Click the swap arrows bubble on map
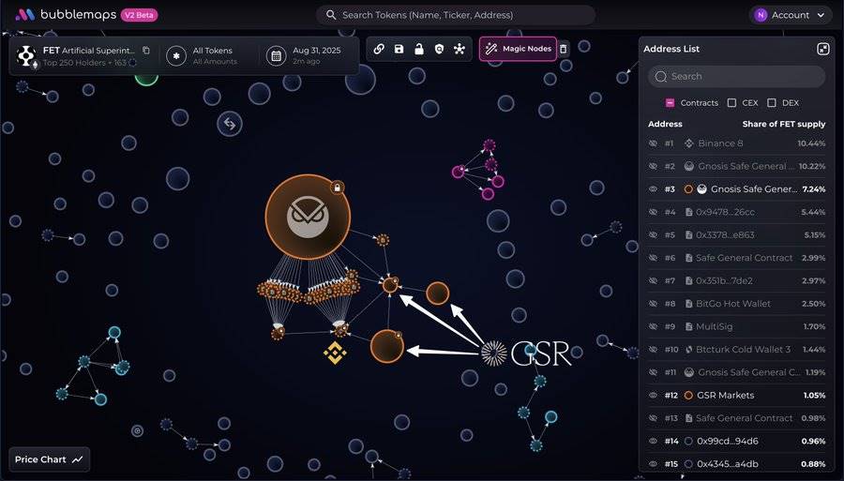The image size is (844, 481). [230, 123]
